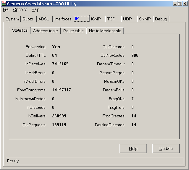Open the Help menu
This screenshot has height=170, width=189.
point(35,9)
